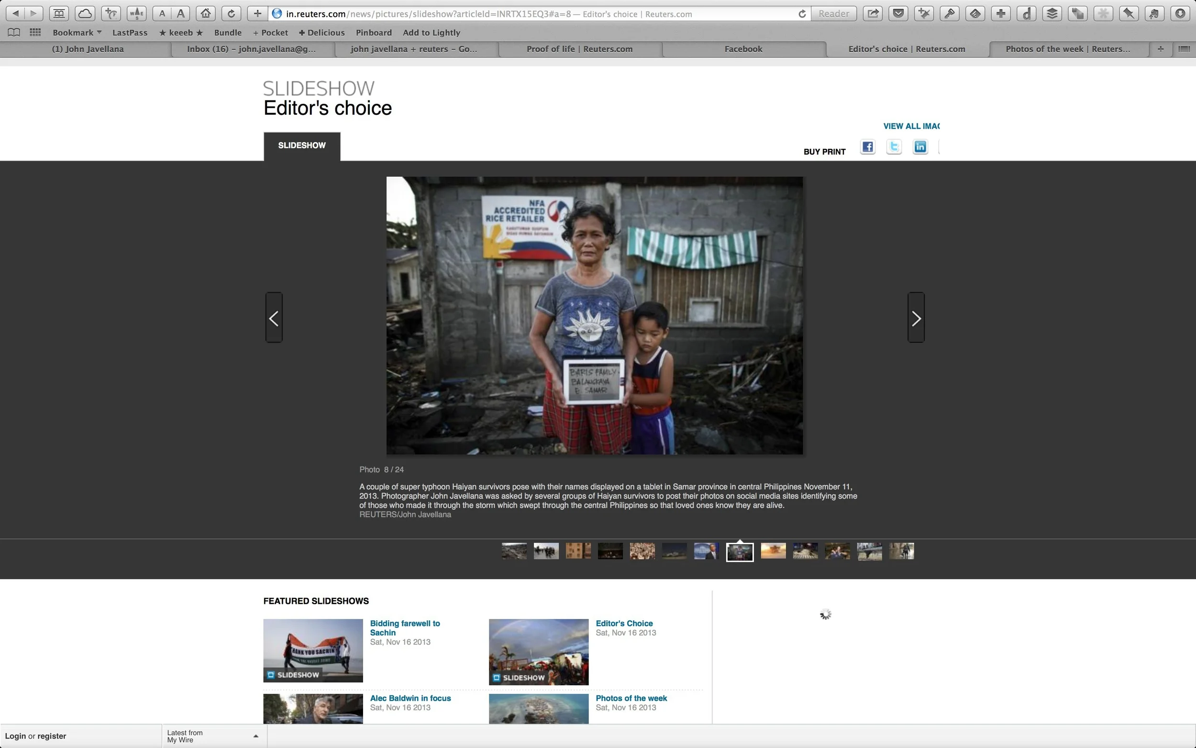Open Safari Reader view
The image size is (1196, 748).
(x=833, y=13)
